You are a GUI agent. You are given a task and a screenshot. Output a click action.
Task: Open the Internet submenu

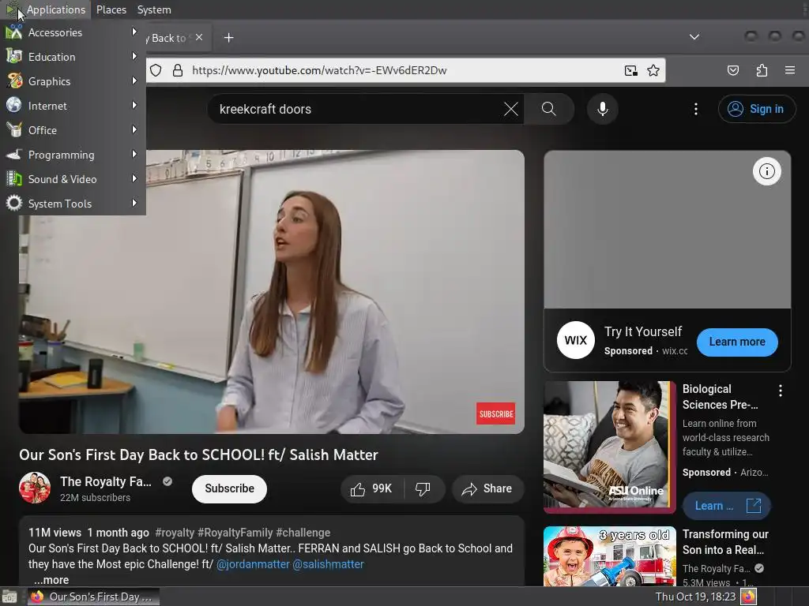click(72, 106)
